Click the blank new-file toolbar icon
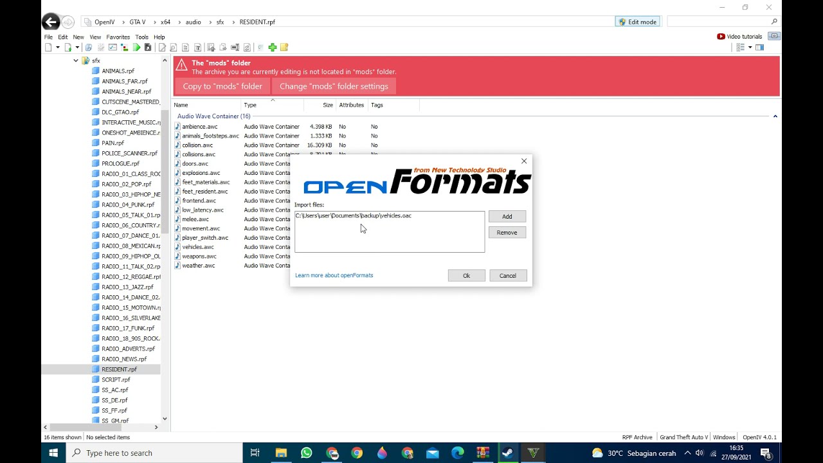823x463 pixels. coord(48,48)
